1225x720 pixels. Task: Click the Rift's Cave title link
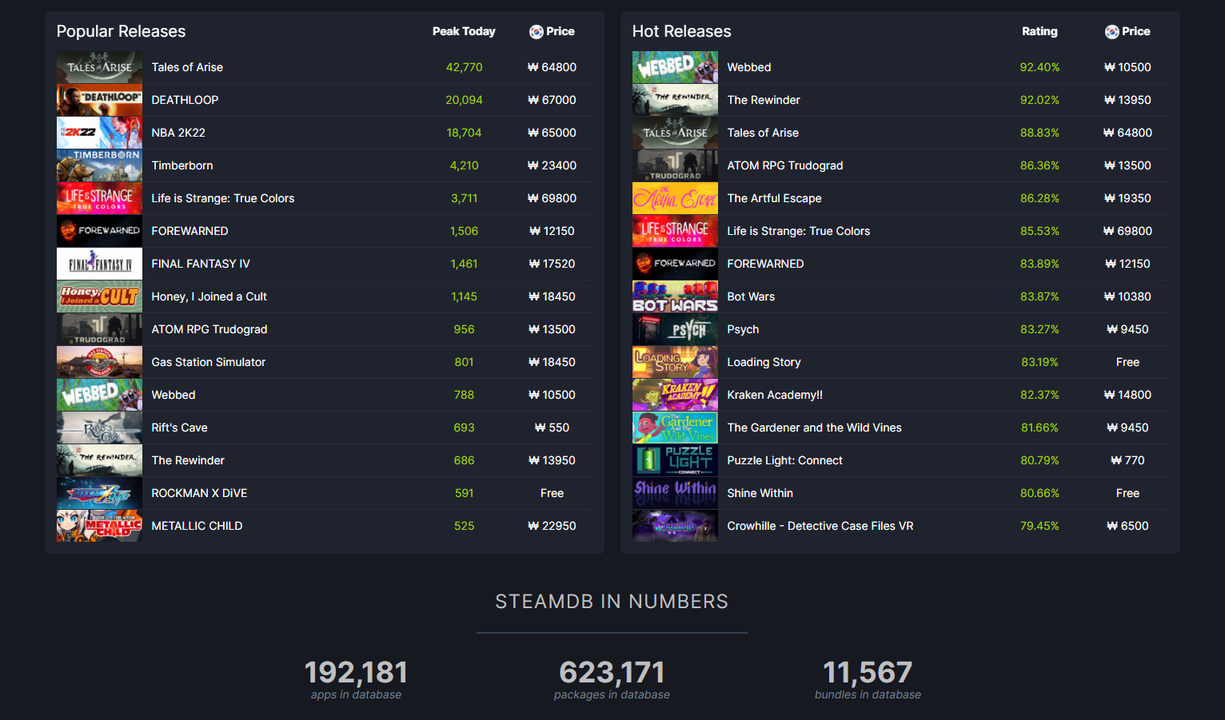tap(180, 428)
